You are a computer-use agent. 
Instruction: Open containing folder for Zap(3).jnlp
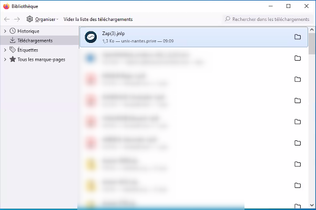pos(298,37)
